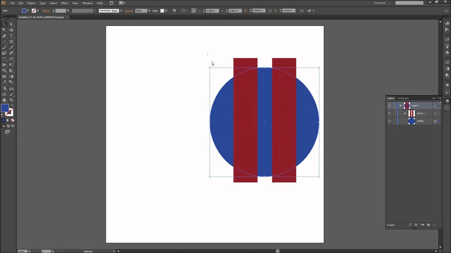Open the Window menu
This screenshot has width=451, height=253.
[87, 3]
